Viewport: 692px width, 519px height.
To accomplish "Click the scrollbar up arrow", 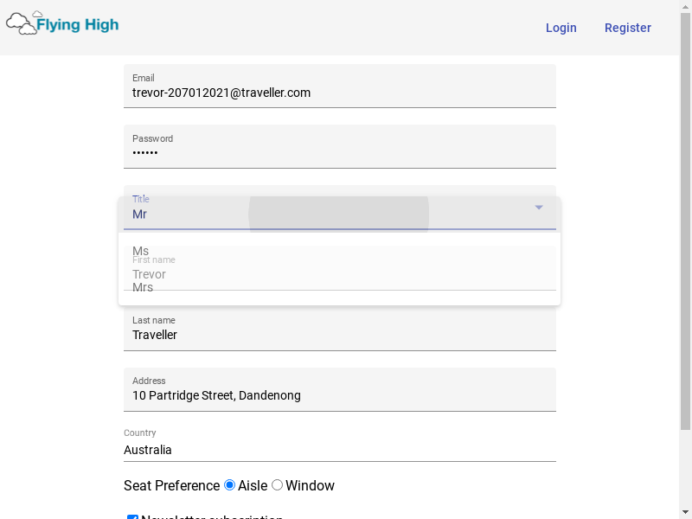I will pyautogui.click(x=685, y=6).
